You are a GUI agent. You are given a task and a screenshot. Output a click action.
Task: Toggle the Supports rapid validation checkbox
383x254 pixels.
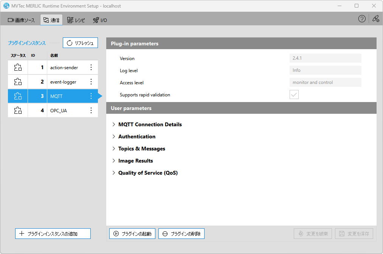(x=294, y=94)
